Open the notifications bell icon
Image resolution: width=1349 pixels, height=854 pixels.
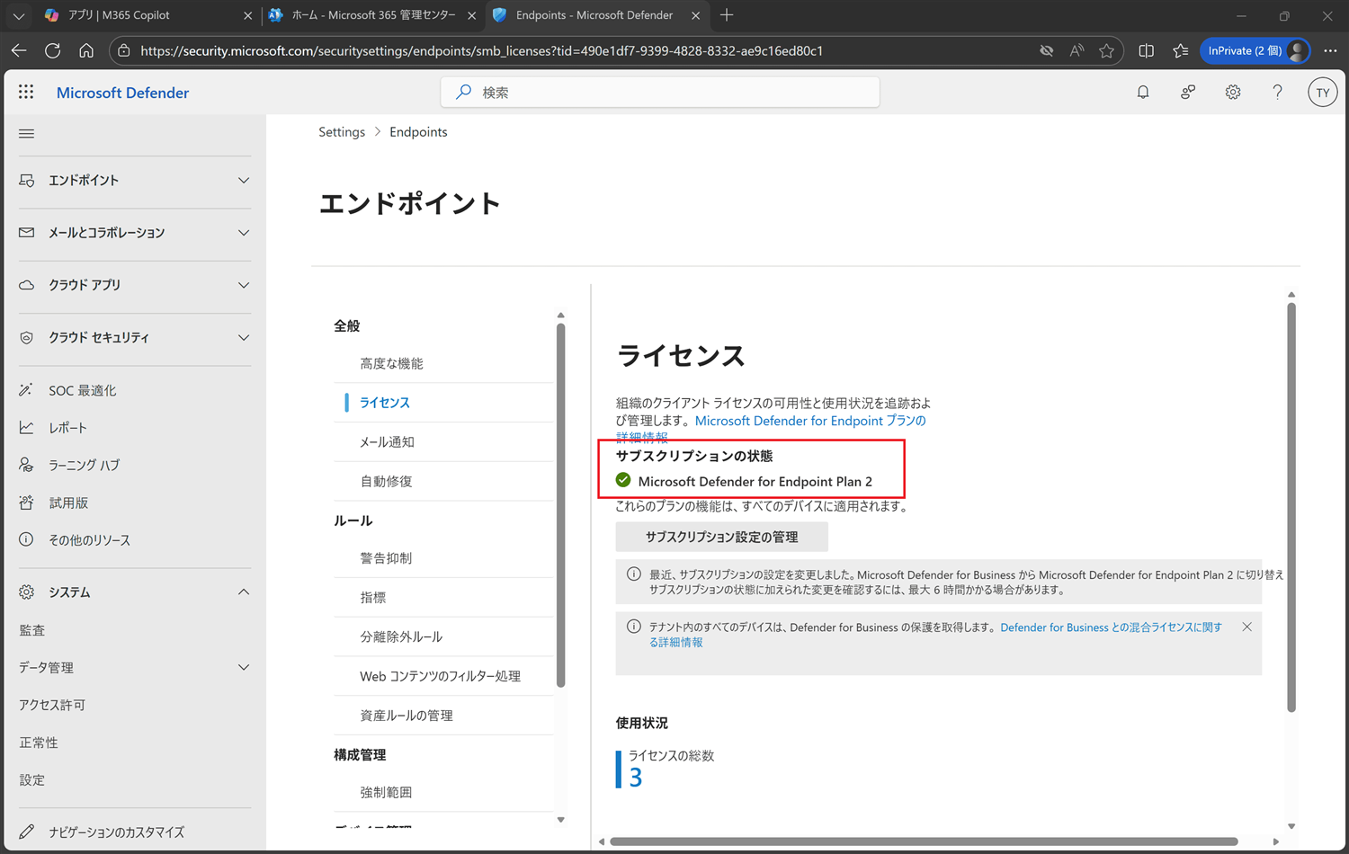click(1143, 92)
